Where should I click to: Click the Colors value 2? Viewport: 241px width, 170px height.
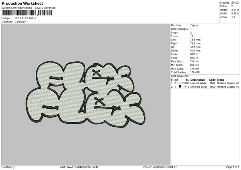pyautogui.click(x=232, y=6)
